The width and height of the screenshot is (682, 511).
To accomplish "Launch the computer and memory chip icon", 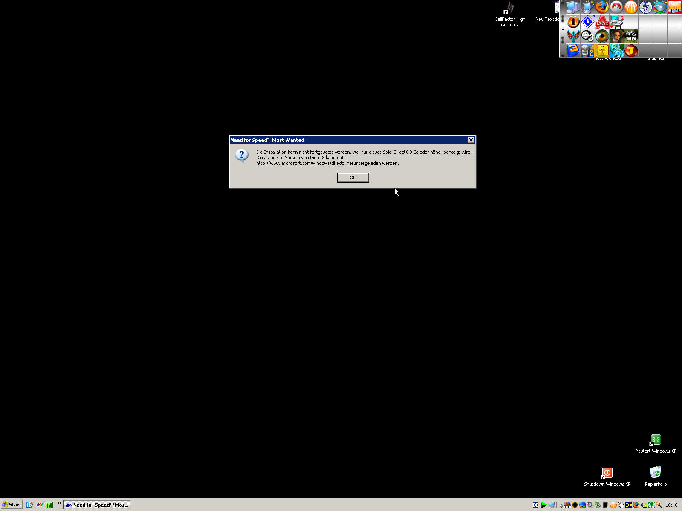I will point(617,22).
